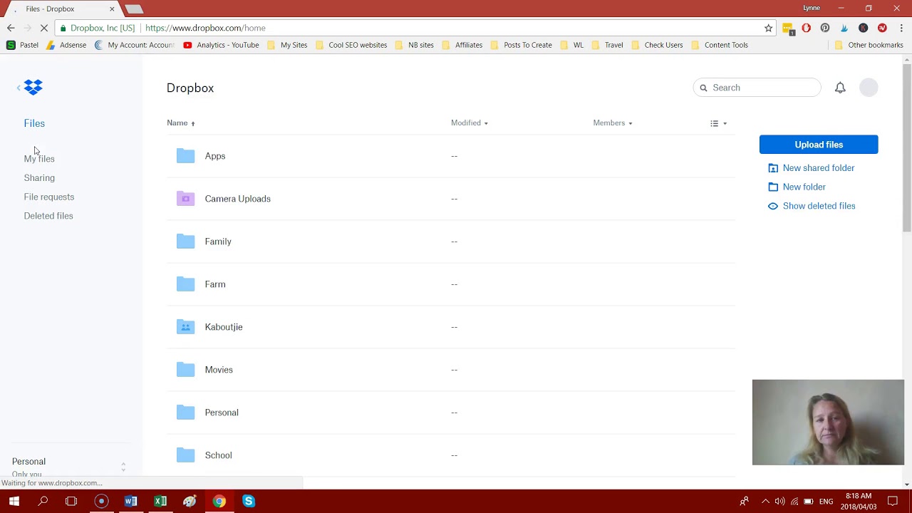This screenshot has height=513, width=912.
Task: Show hidden system tray icons
Action: (765, 502)
